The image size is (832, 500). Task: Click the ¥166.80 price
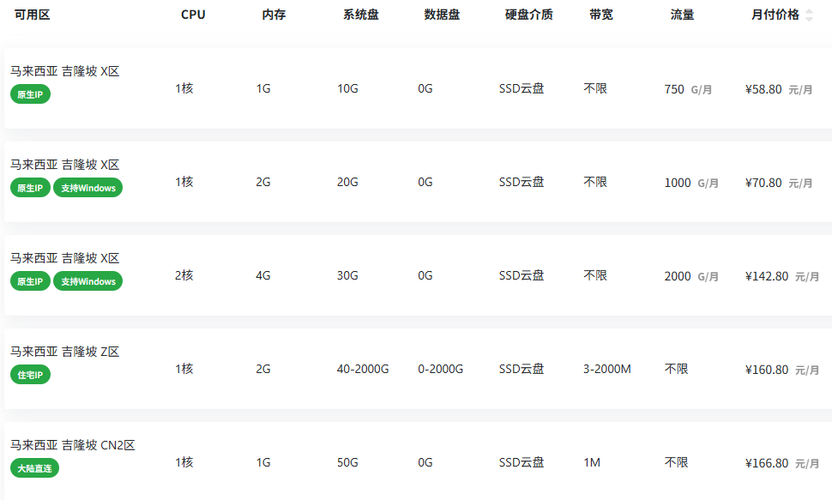click(767, 463)
